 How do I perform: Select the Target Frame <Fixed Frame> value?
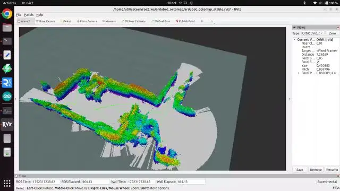327,51
